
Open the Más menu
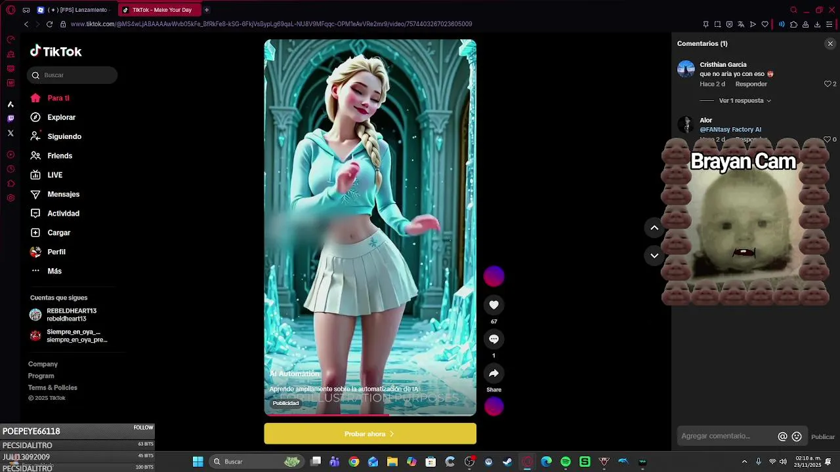[x=45, y=271]
